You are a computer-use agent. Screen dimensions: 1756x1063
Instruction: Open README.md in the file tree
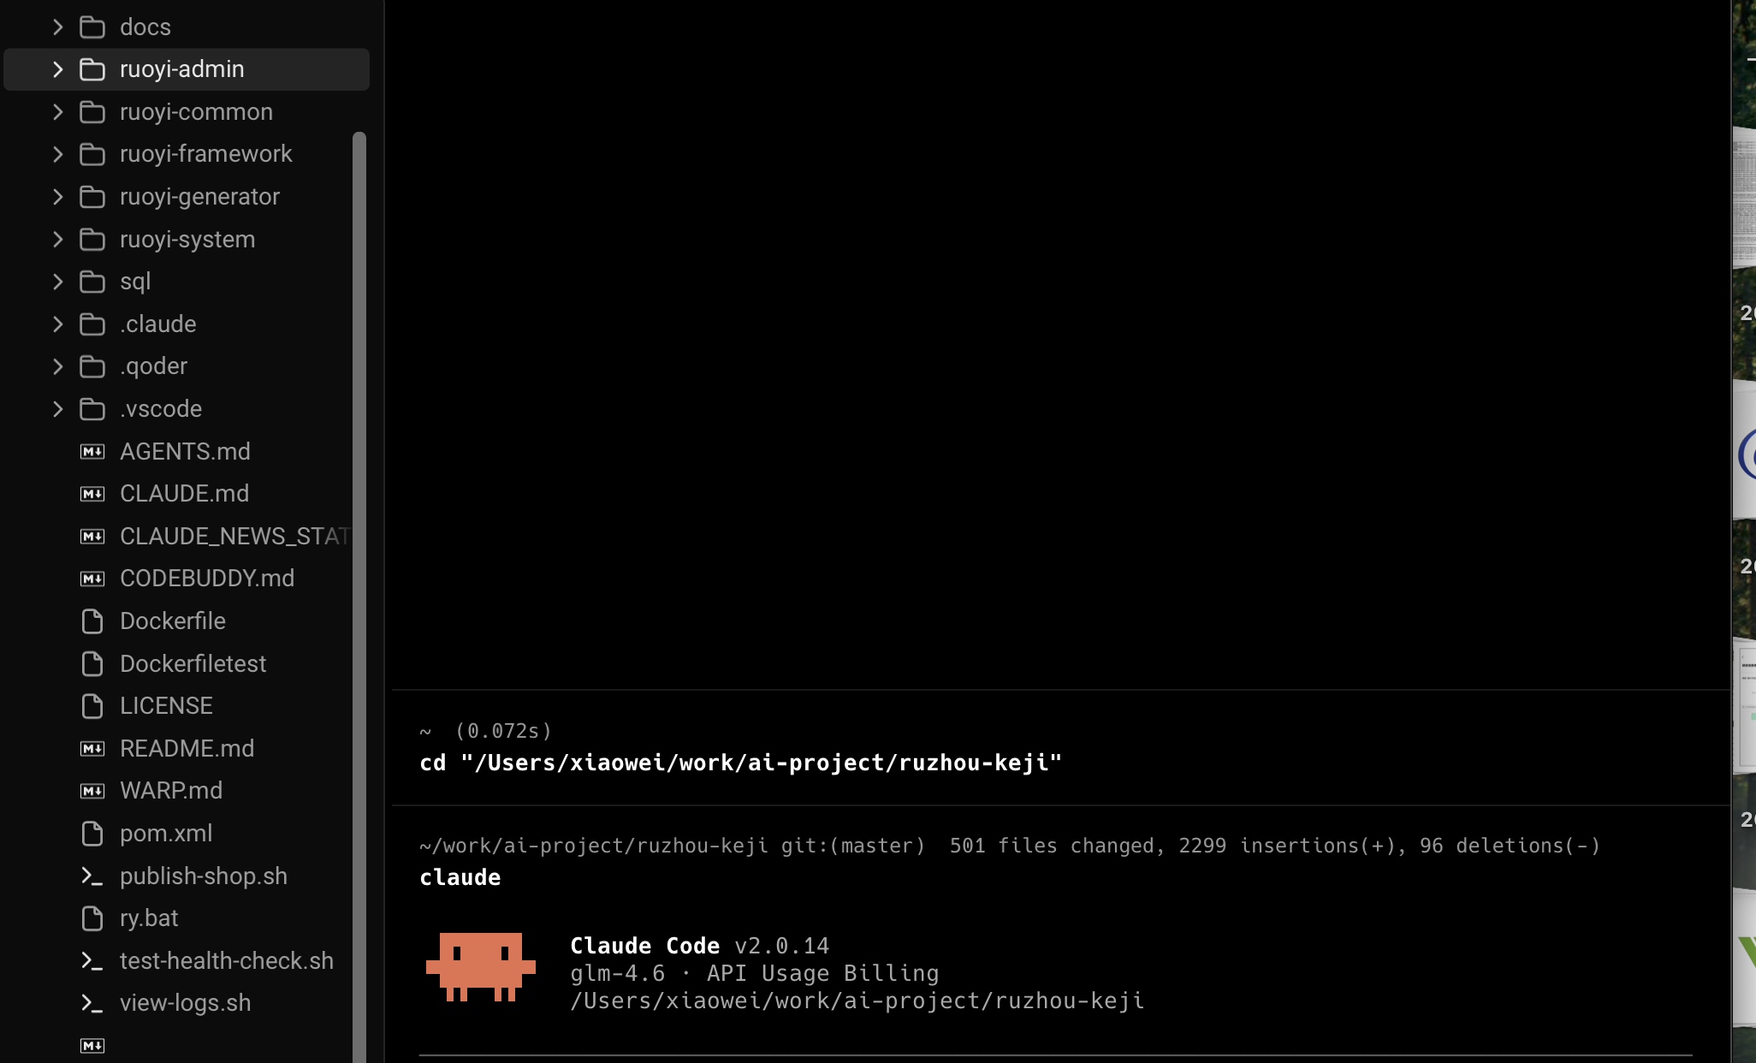(x=187, y=749)
